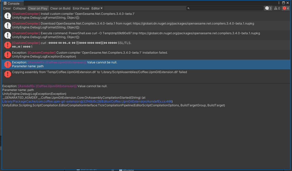
Task: Open the Editor log filter dropdown
Action: (97, 8)
